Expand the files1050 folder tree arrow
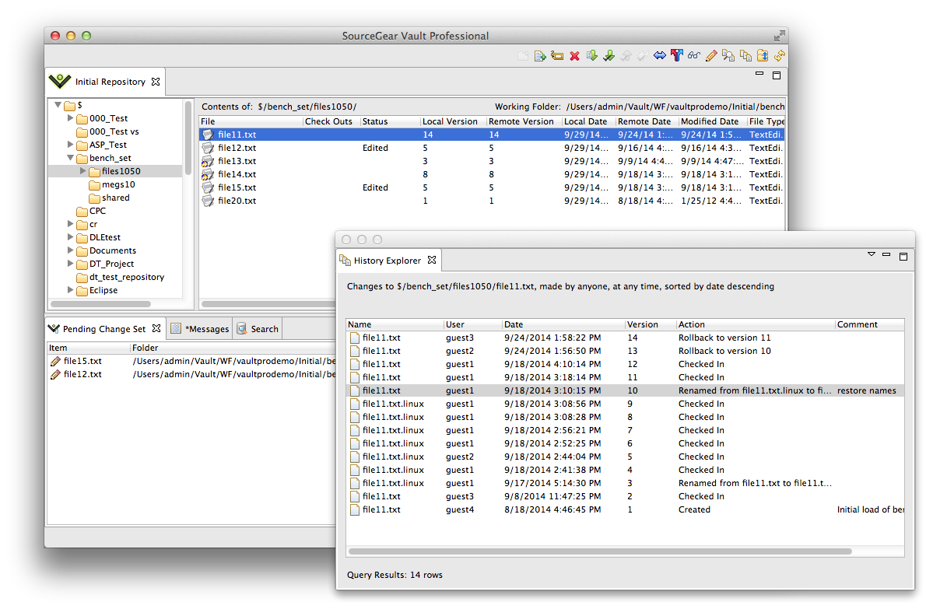 [83, 171]
